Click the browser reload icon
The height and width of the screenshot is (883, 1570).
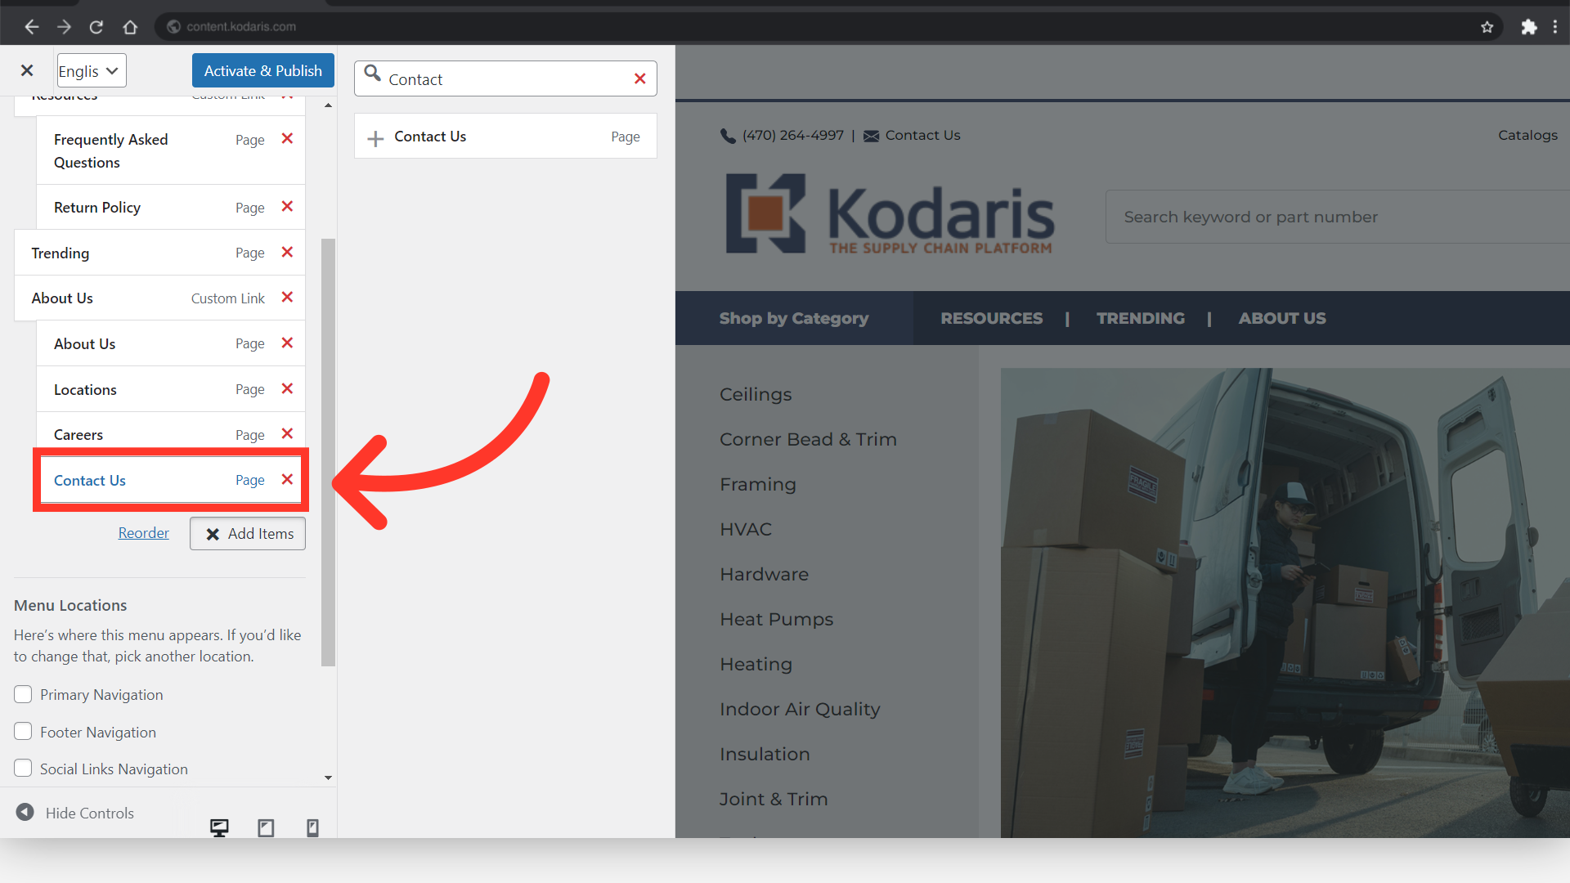[x=96, y=27]
